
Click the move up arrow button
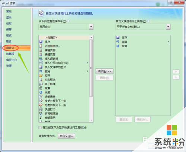click(176, 72)
